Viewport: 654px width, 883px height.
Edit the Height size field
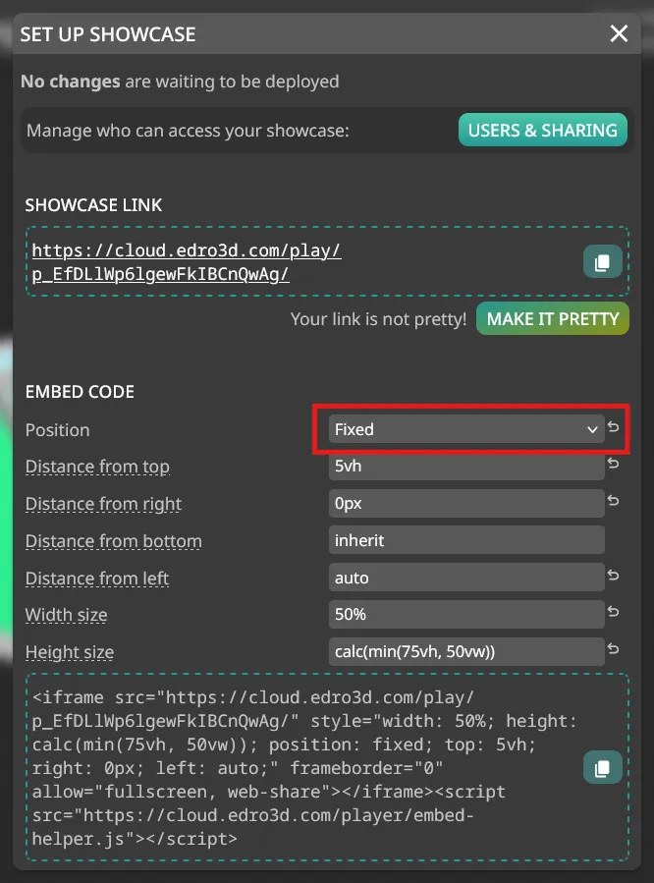click(466, 651)
